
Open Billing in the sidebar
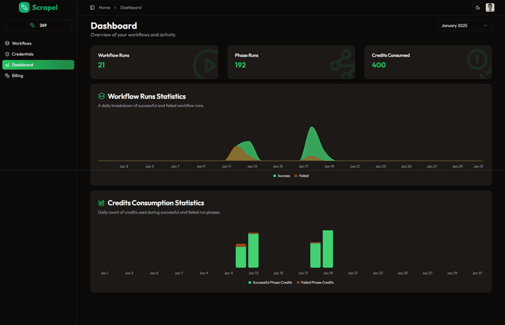coord(38,76)
